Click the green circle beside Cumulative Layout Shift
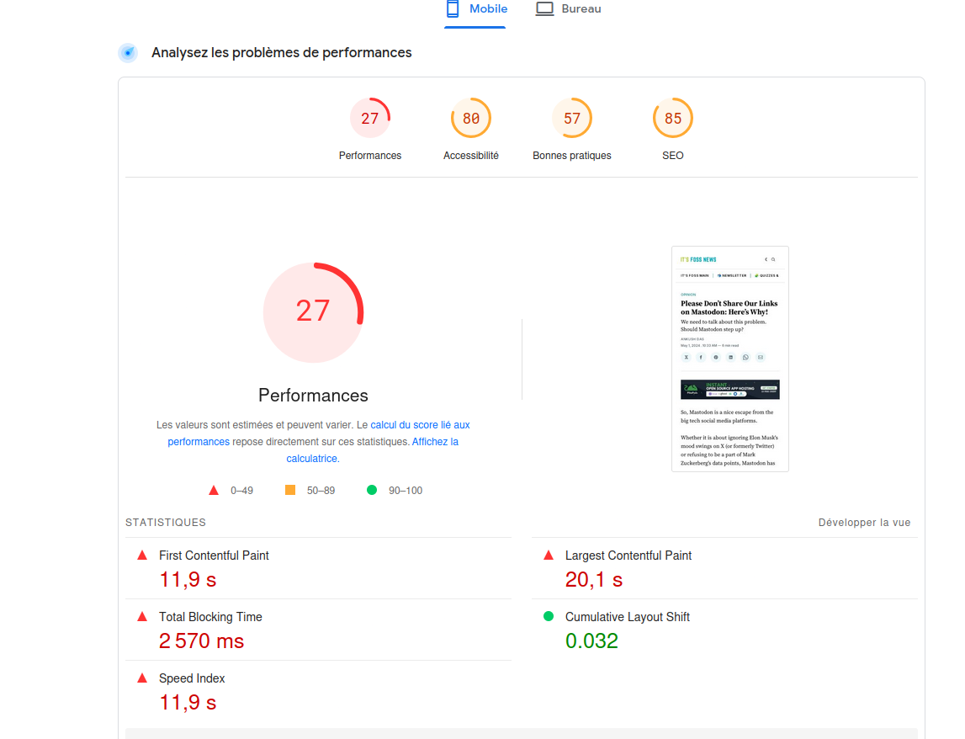Viewport: 965px width, 739px height. [x=549, y=617]
